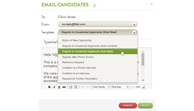
Task: Toggle bold formatting in editor toolbar
Action: pos(49,87)
